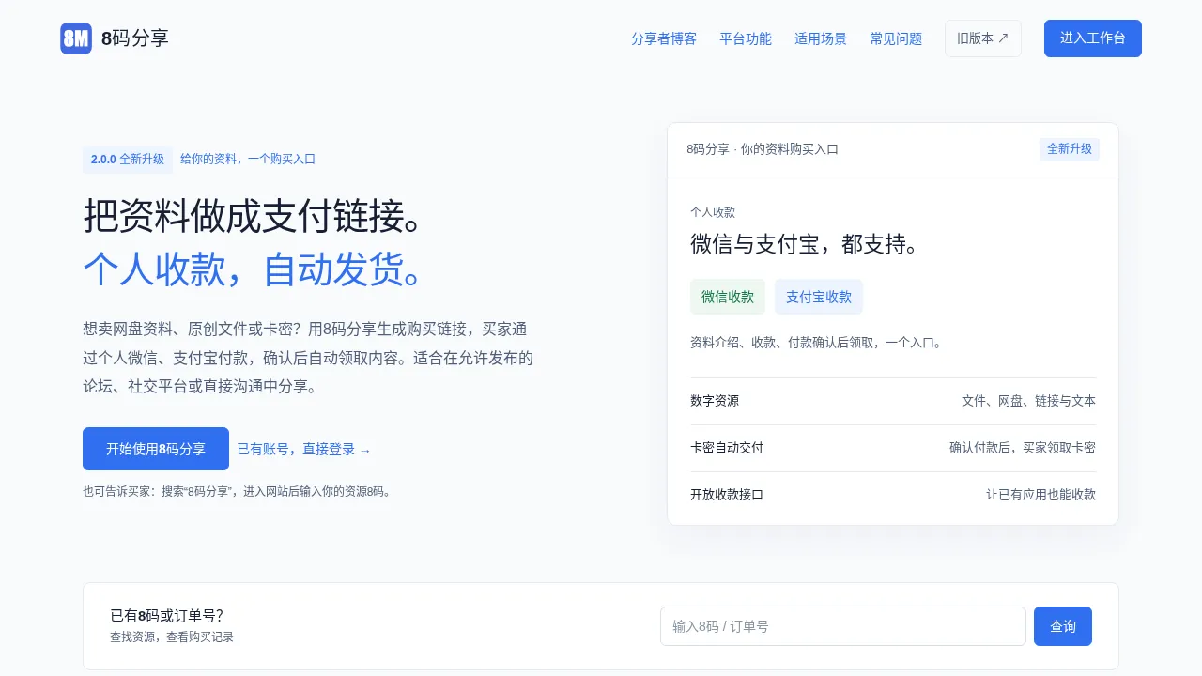This screenshot has height=676, width=1202.
Task: Click the 进入工作台 button
Action: (x=1093, y=38)
